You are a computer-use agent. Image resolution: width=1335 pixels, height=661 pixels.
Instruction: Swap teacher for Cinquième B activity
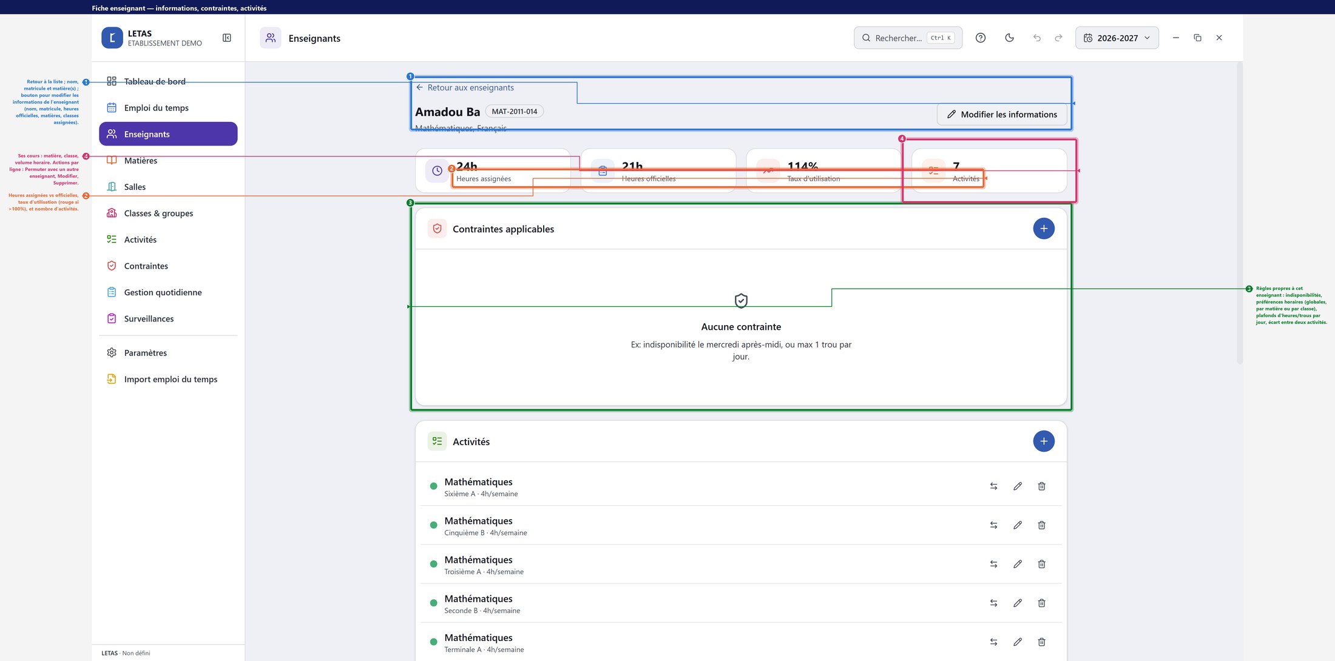coord(994,525)
